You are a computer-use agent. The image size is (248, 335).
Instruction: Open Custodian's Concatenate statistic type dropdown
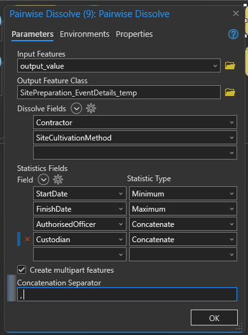183,239
